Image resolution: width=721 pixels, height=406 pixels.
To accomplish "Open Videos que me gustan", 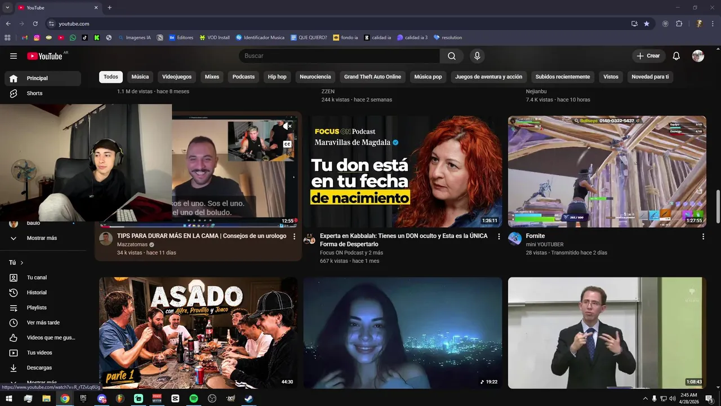I will click(43, 338).
